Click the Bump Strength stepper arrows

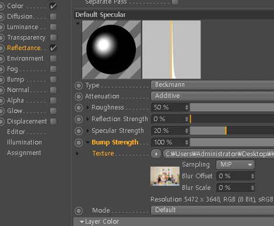tap(187, 143)
